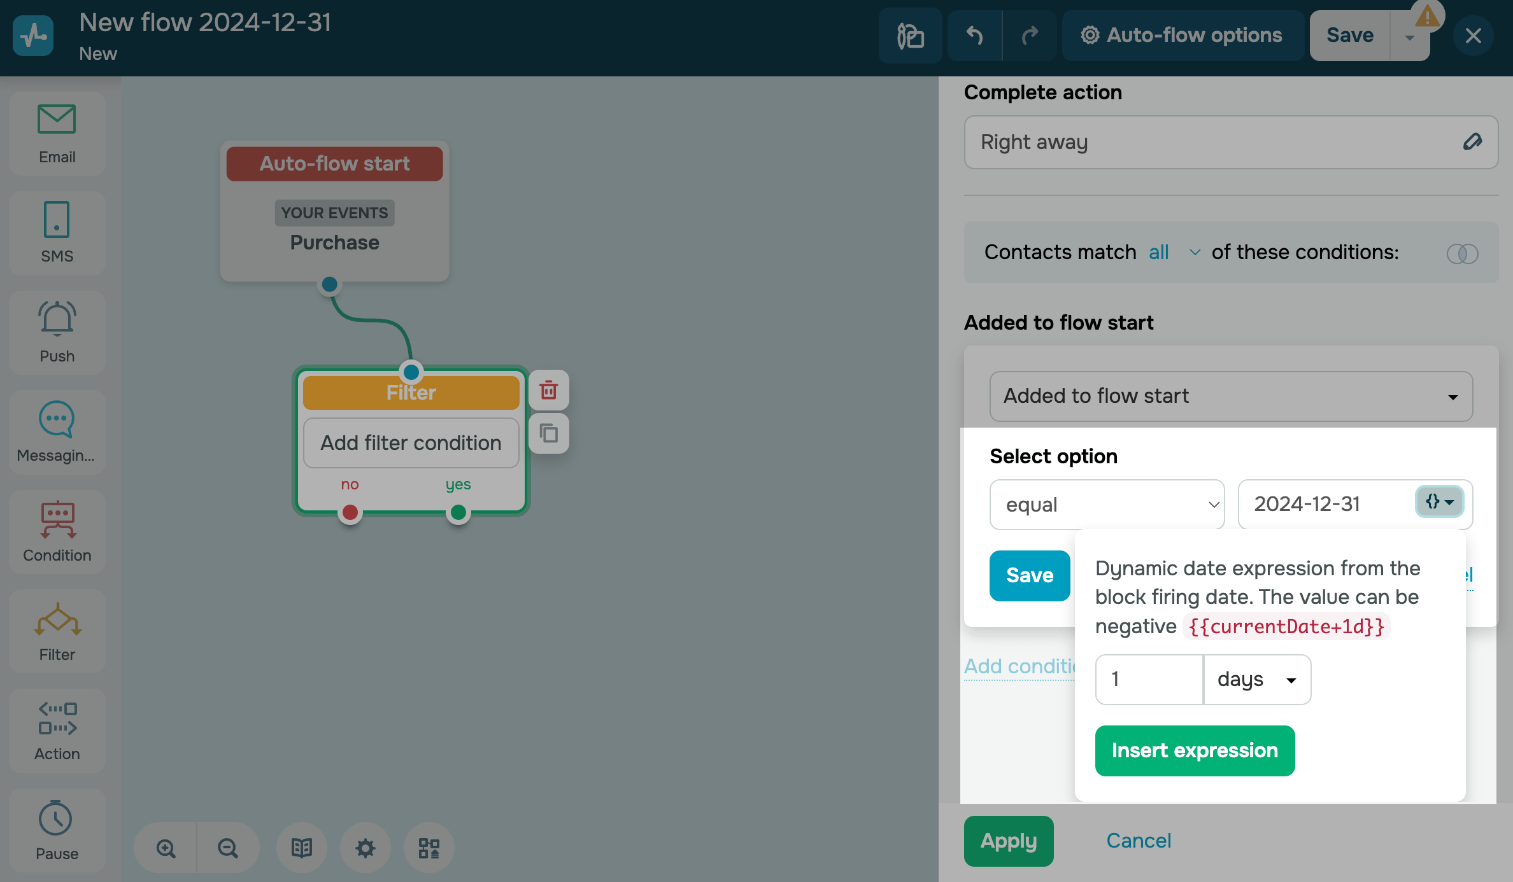
Task: Expand the Added to flow start dropdown
Action: pyautogui.click(x=1231, y=396)
